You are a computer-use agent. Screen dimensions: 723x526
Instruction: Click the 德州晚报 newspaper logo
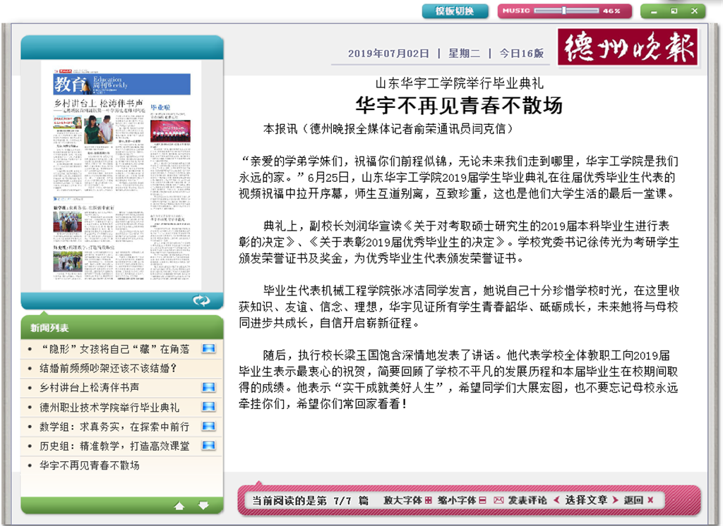(628, 47)
